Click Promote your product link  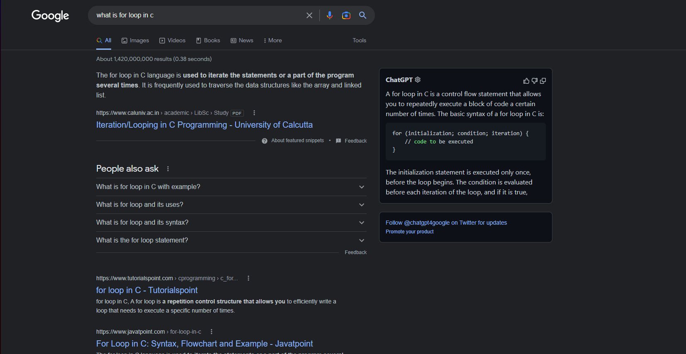pos(410,232)
